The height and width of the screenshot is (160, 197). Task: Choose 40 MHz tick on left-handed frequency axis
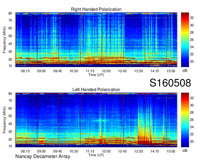point(10,124)
